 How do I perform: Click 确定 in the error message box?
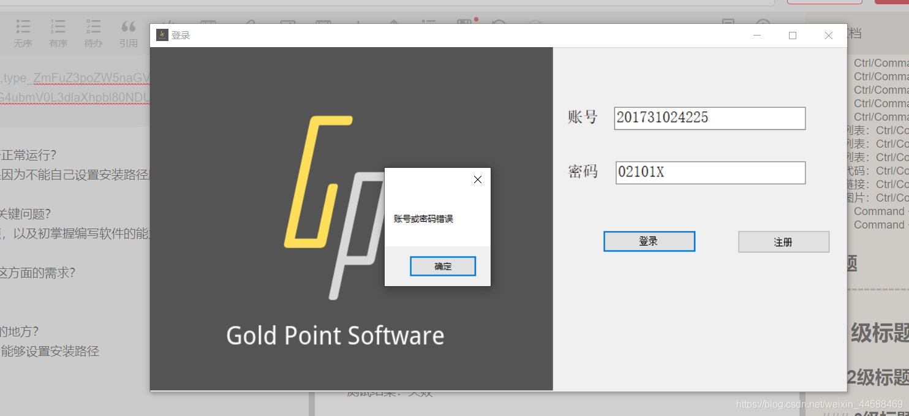point(443,267)
